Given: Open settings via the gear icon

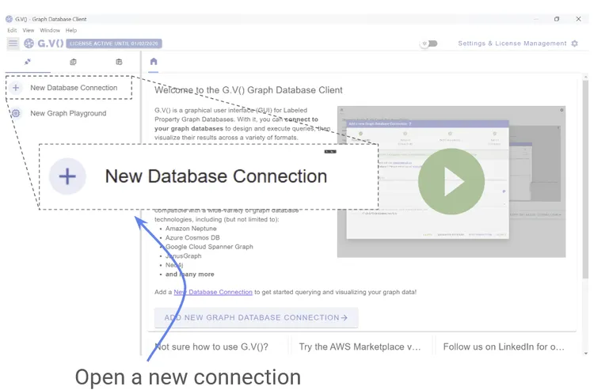Looking at the screenshot, I should [x=575, y=44].
